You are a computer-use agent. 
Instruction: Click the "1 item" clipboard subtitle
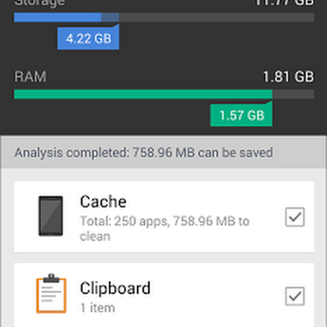click(97, 308)
